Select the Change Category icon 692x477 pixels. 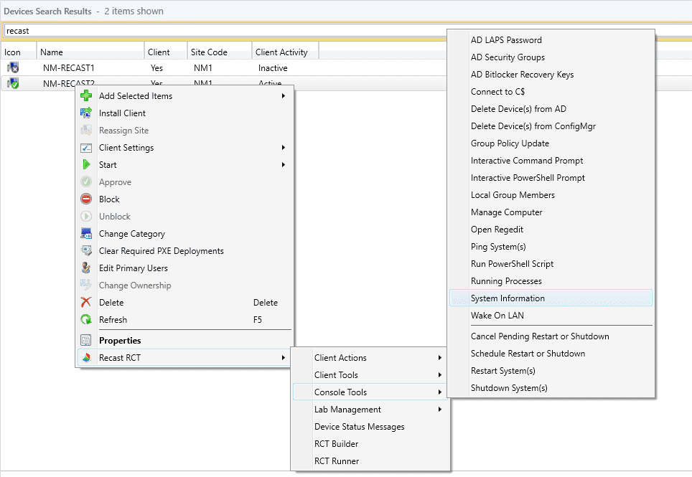88,233
